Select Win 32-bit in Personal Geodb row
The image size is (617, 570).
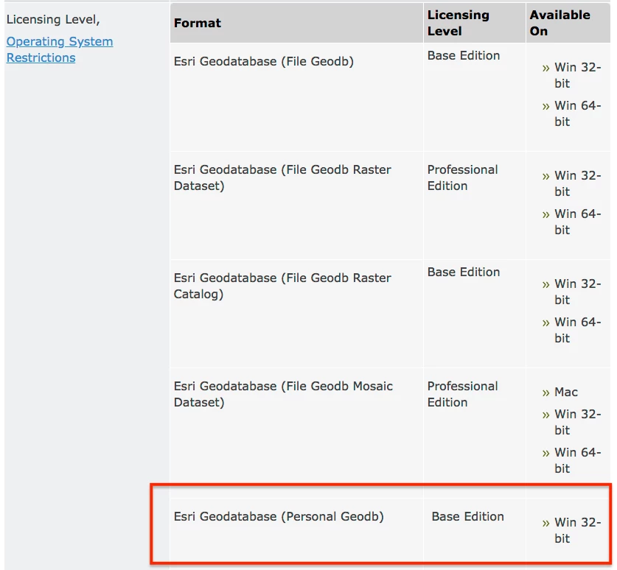tap(578, 530)
